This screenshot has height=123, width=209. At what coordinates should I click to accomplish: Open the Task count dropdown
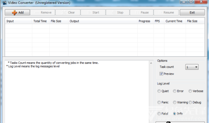[192, 67]
